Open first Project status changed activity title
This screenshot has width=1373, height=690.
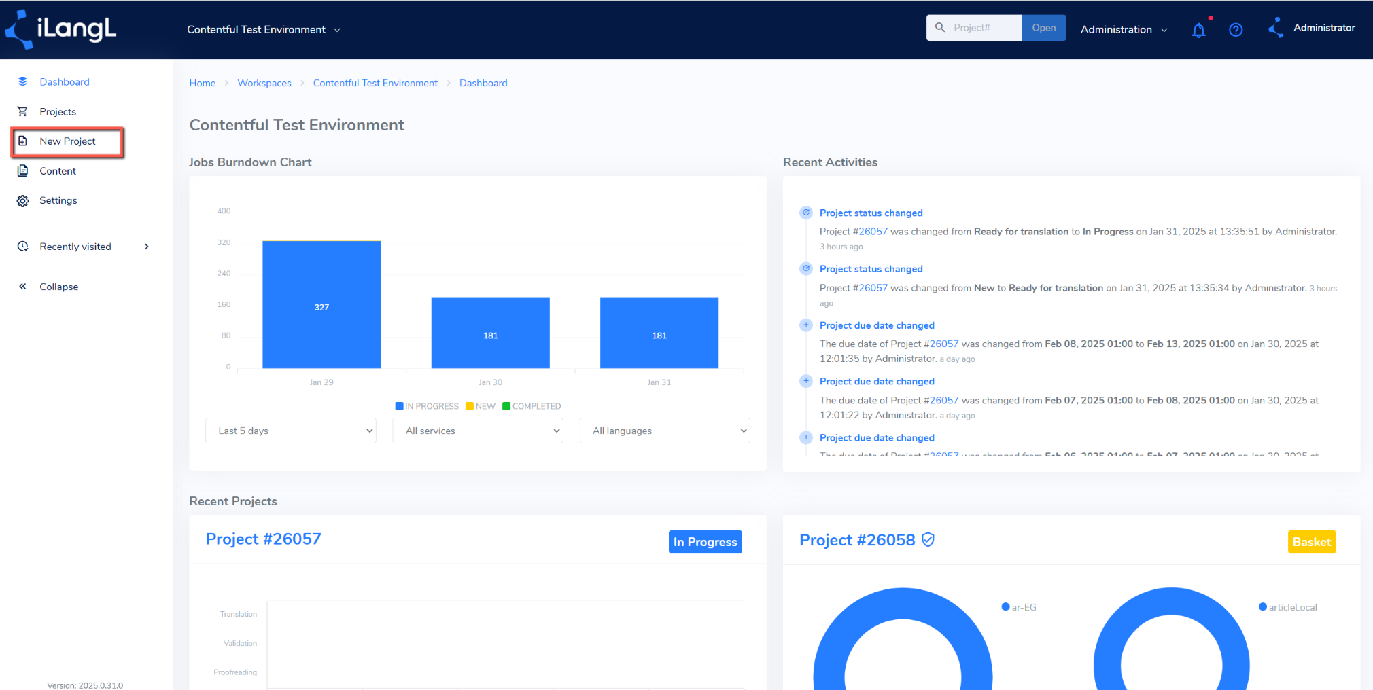click(x=871, y=213)
